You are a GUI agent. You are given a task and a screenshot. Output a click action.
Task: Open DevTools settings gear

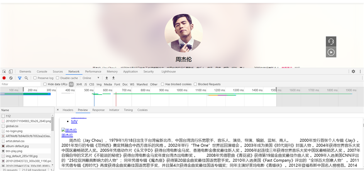pos(353,71)
